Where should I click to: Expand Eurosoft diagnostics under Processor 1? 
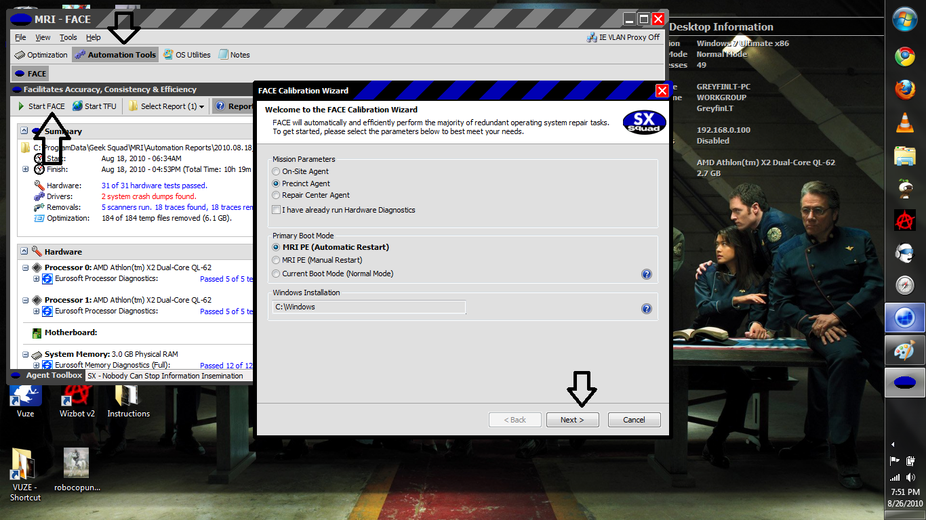pyautogui.click(x=37, y=311)
